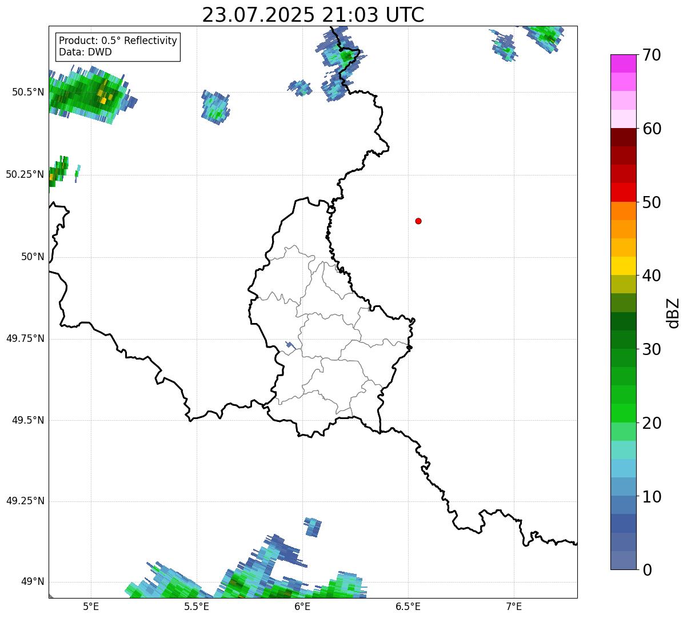This screenshot has width=687, height=618.
Task: Pick the bright green swatch above 20 dBZ
Action: coord(624,413)
